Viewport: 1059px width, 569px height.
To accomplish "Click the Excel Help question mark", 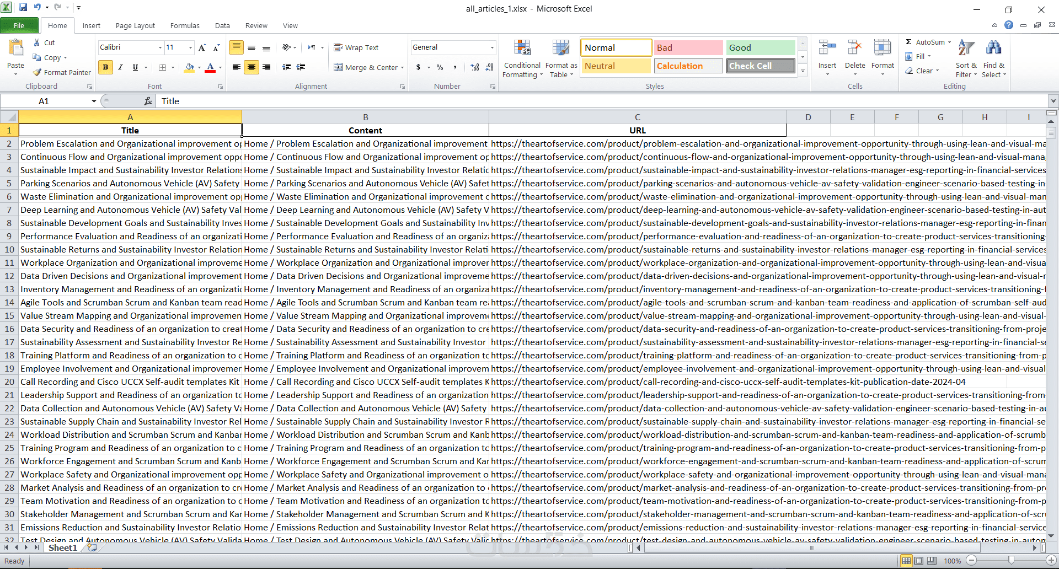I will pos(1009,25).
